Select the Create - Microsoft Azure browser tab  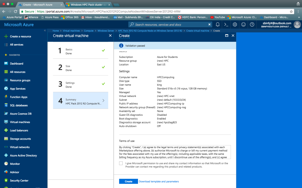point(40,5)
